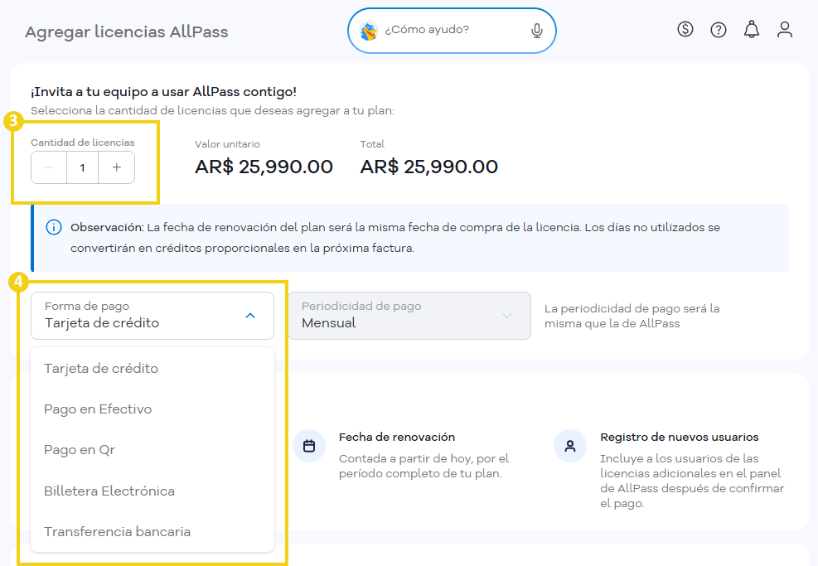
Task: Click the Valor unitario label
Action: coord(227,144)
